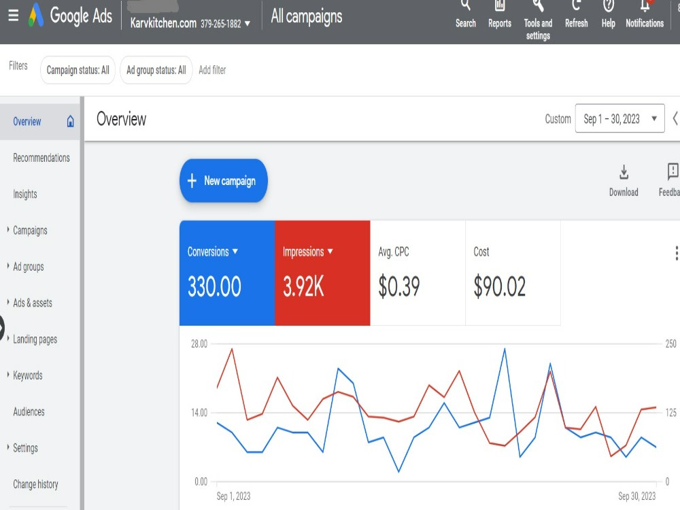
Task: Click the Campaign status: All filter
Action: 78,70
